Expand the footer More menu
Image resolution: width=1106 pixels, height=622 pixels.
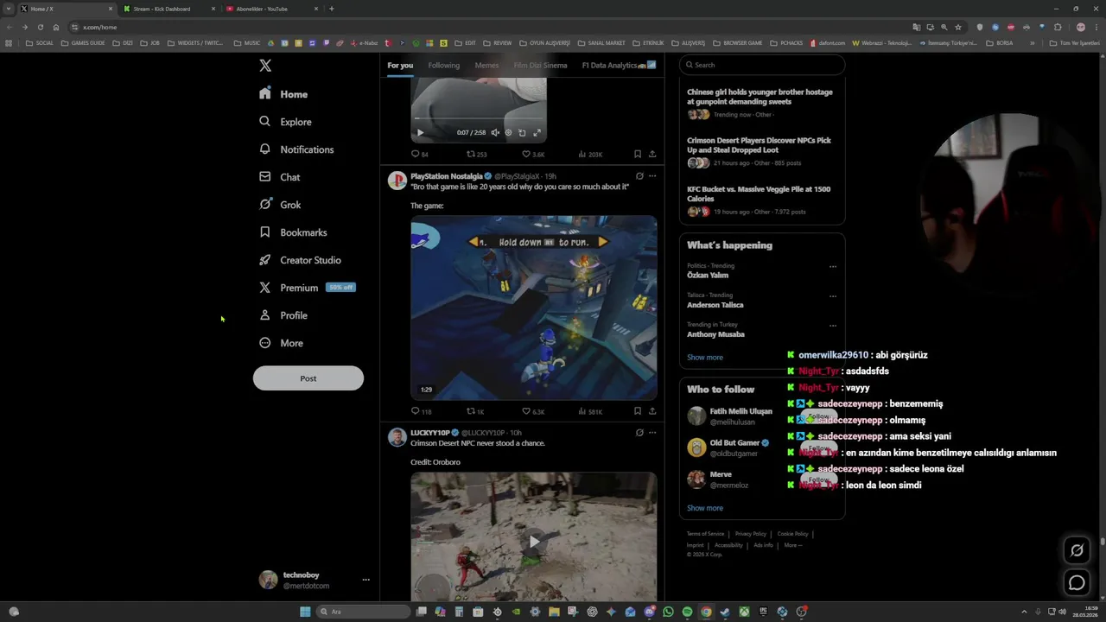click(793, 545)
